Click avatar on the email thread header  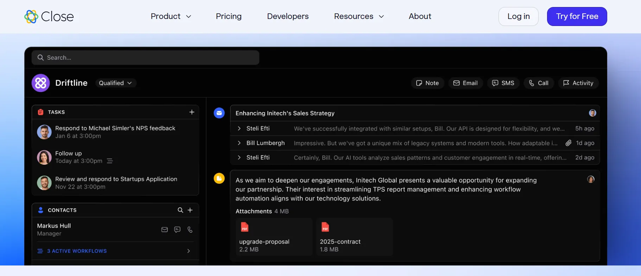tap(592, 113)
